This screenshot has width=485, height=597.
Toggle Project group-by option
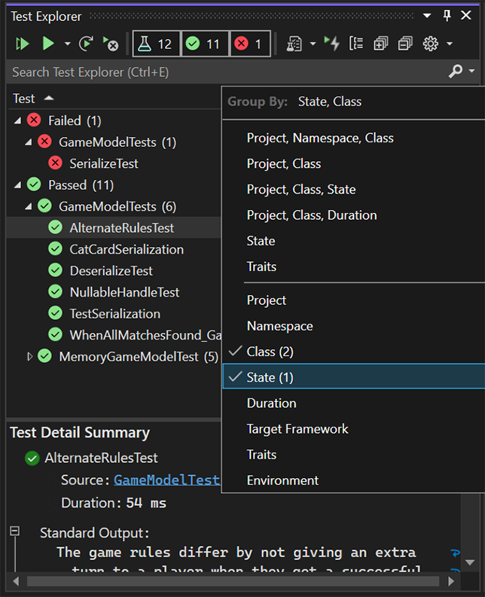coord(267,300)
